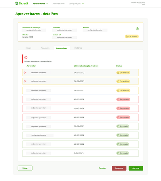Click the Proposta field value
The image size is (161, 181).
coord(95,30)
